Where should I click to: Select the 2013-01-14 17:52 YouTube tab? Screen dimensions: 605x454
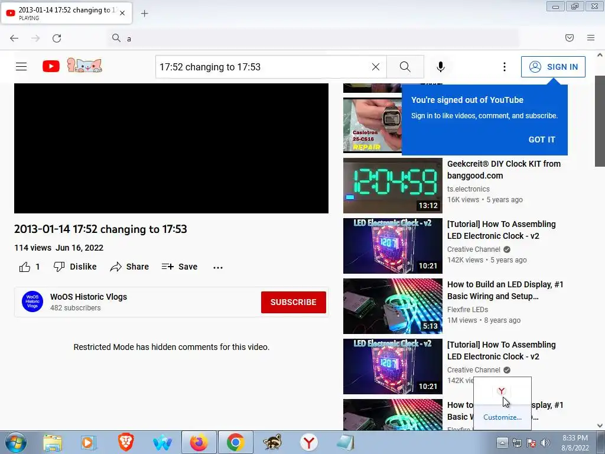(x=67, y=13)
